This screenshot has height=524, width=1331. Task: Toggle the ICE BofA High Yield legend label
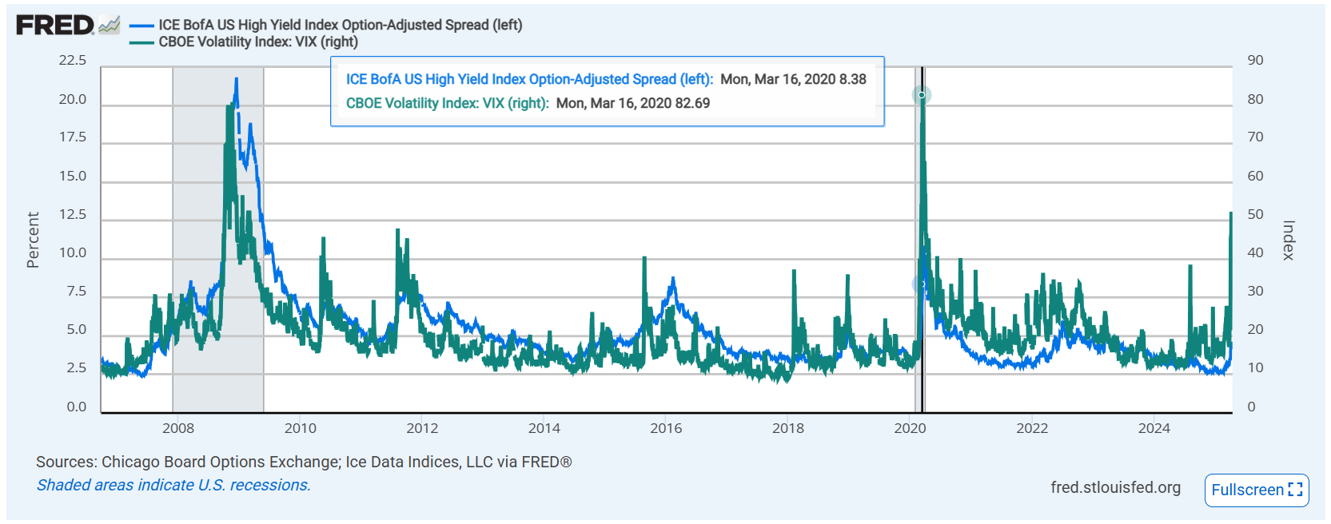(340, 25)
